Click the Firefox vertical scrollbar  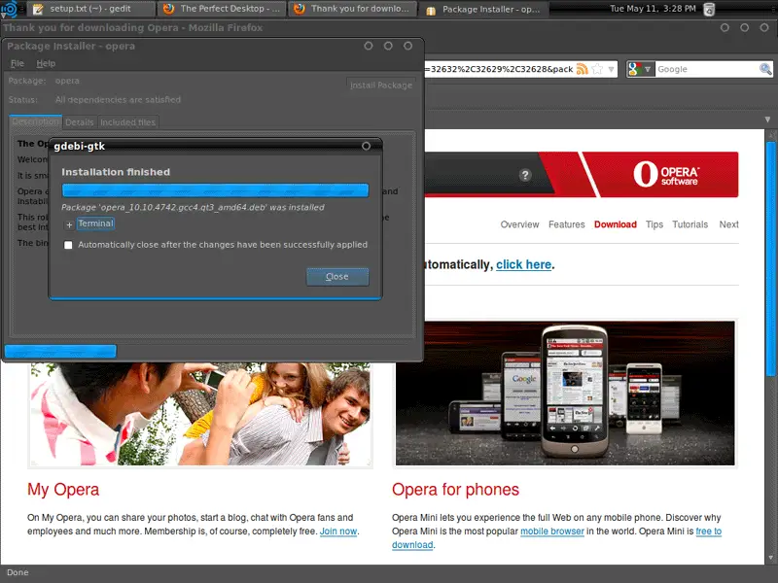770,257
